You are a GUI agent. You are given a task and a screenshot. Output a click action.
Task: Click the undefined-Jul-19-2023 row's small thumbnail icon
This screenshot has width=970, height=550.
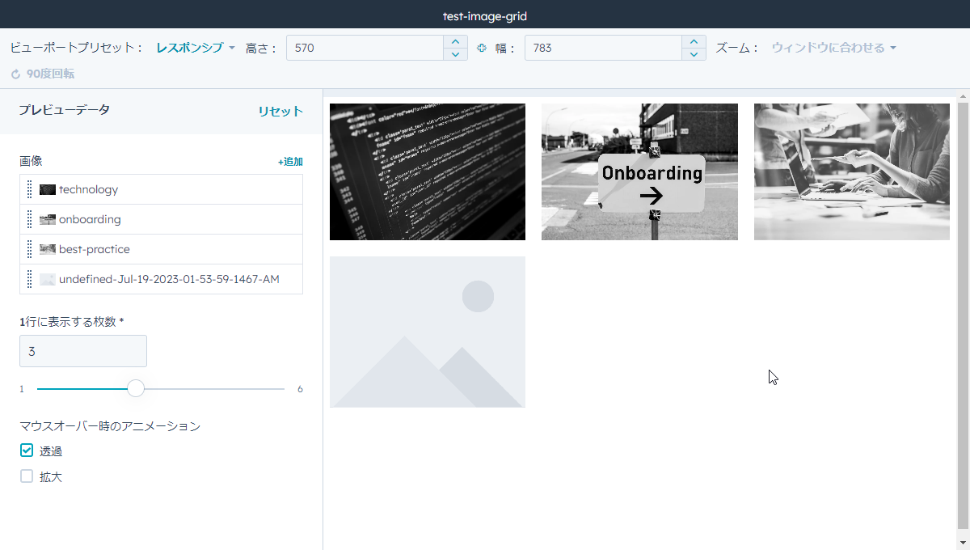click(x=48, y=279)
